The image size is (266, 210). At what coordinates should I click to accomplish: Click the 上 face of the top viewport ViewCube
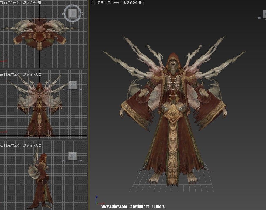[x=73, y=13]
